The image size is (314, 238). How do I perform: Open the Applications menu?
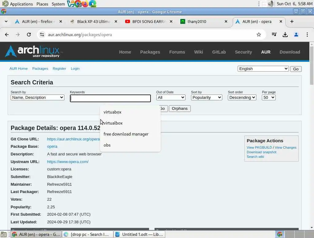point(21,4)
